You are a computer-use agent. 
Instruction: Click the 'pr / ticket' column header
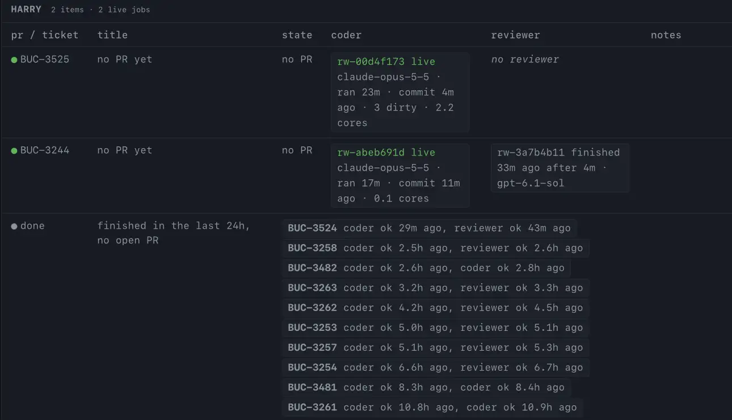click(x=45, y=35)
